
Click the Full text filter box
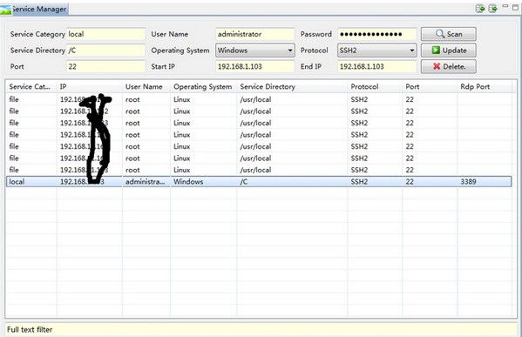[x=261, y=329]
